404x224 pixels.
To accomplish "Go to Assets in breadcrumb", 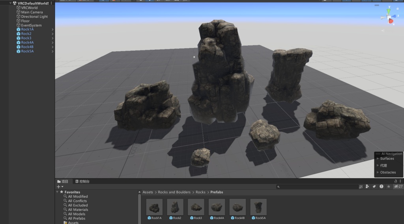I will pos(148,192).
